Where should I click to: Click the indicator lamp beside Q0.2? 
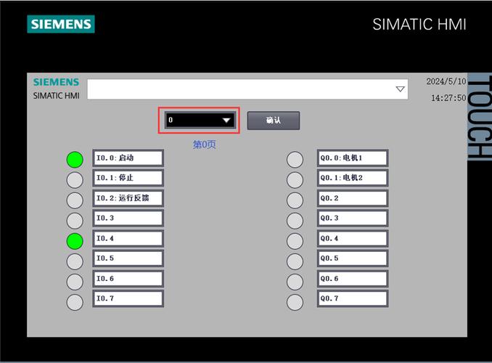coord(295,200)
